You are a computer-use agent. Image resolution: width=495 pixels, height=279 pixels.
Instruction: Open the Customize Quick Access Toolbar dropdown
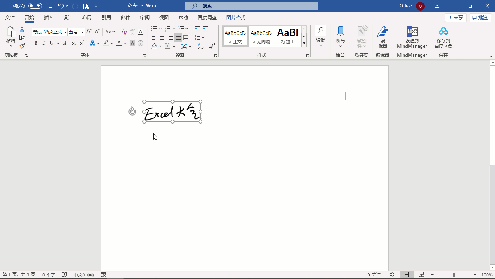(96, 6)
